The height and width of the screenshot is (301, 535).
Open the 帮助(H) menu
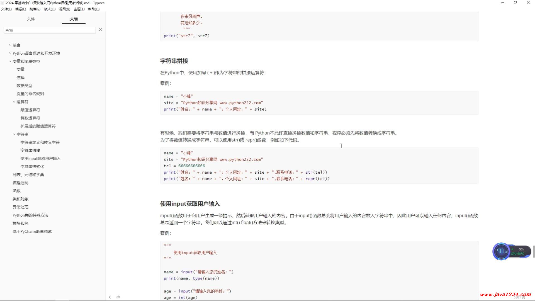tap(94, 9)
